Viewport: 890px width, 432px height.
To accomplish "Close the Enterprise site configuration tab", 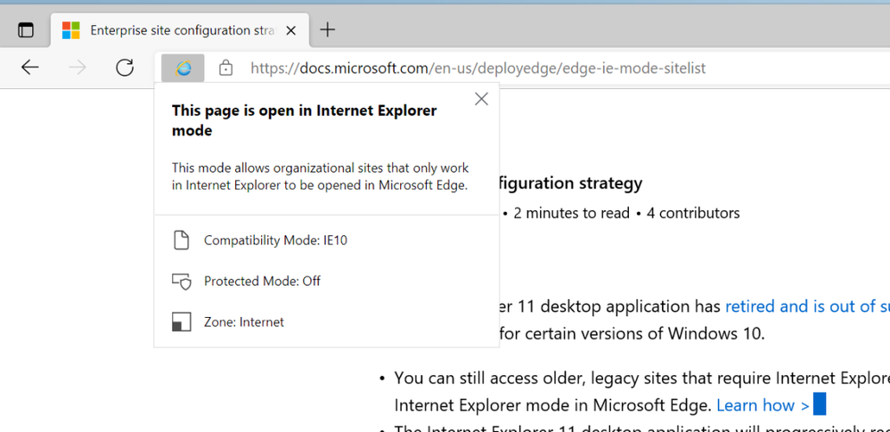I will coord(290,30).
